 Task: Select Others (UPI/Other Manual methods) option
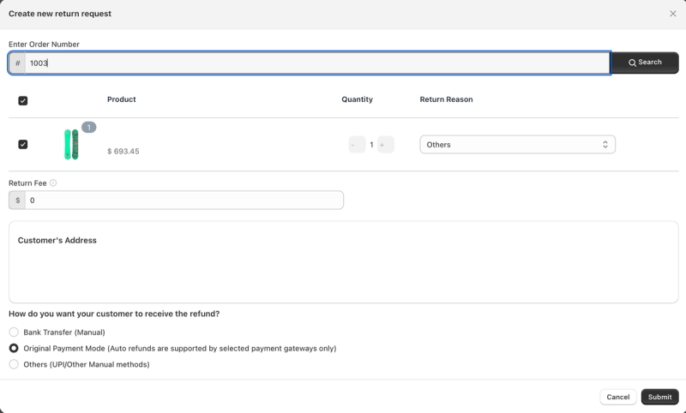click(14, 364)
